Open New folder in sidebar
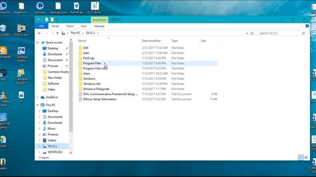Image resolution: width=316 pixels, height=177 pixels. tap(55, 78)
